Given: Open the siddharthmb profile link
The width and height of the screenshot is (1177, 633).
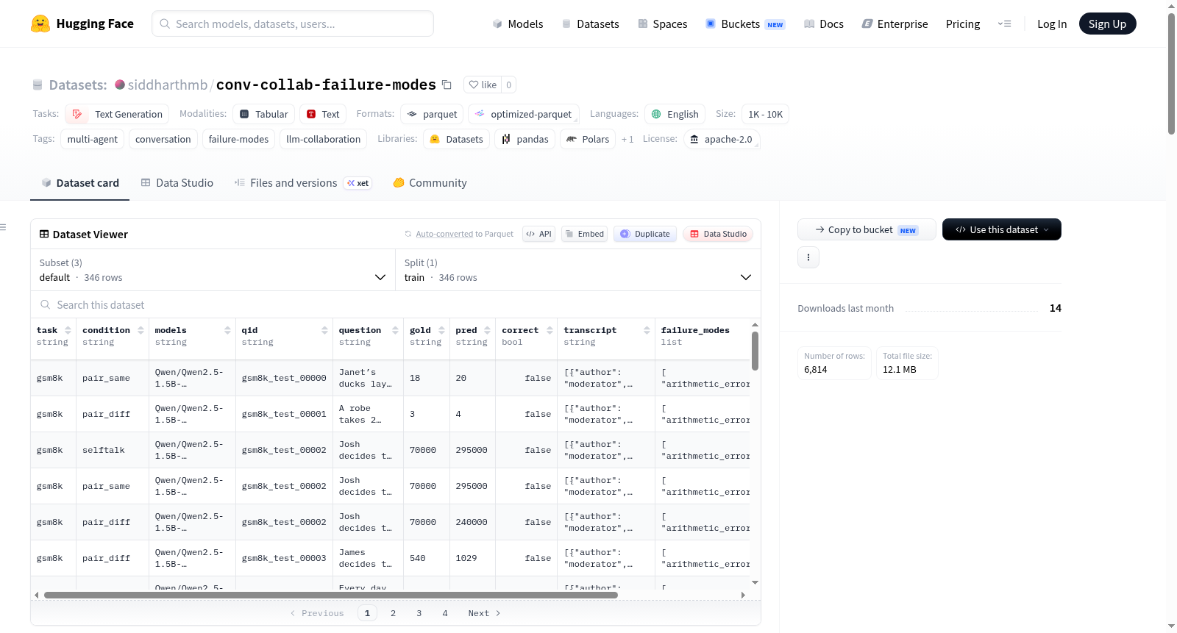Looking at the screenshot, I should coord(168,85).
